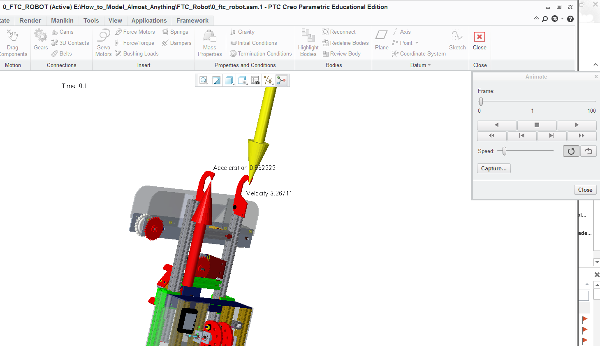Add 3D Contacts connection
This screenshot has width=600, height=346.
coord(70,43)
